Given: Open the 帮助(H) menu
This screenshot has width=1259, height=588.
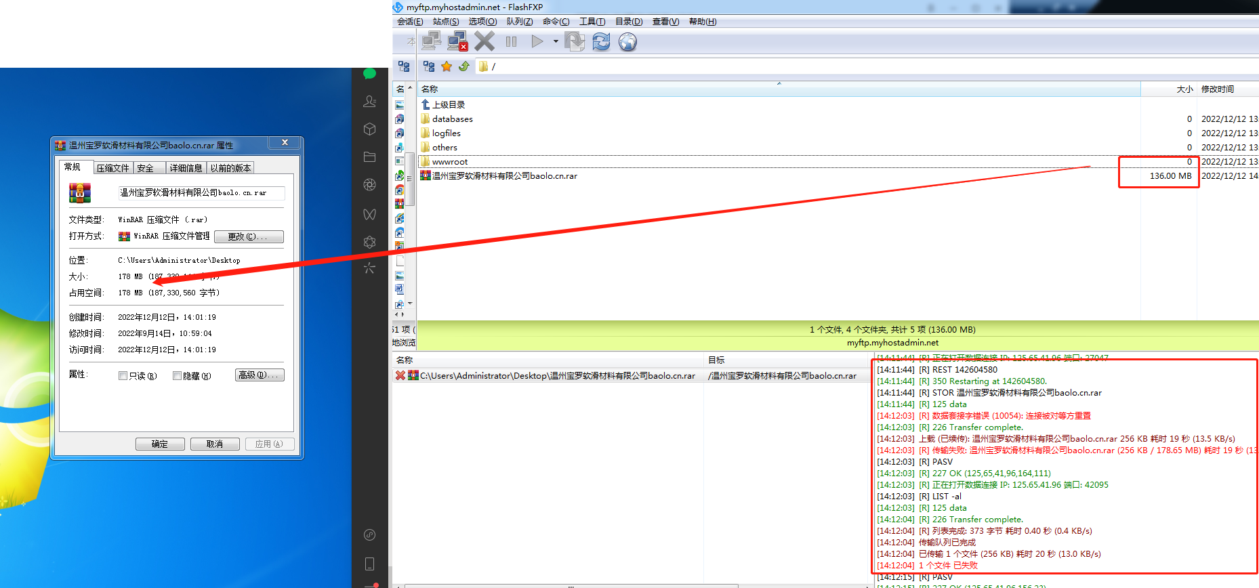Looking at the screenshot, I should point(703,22).
